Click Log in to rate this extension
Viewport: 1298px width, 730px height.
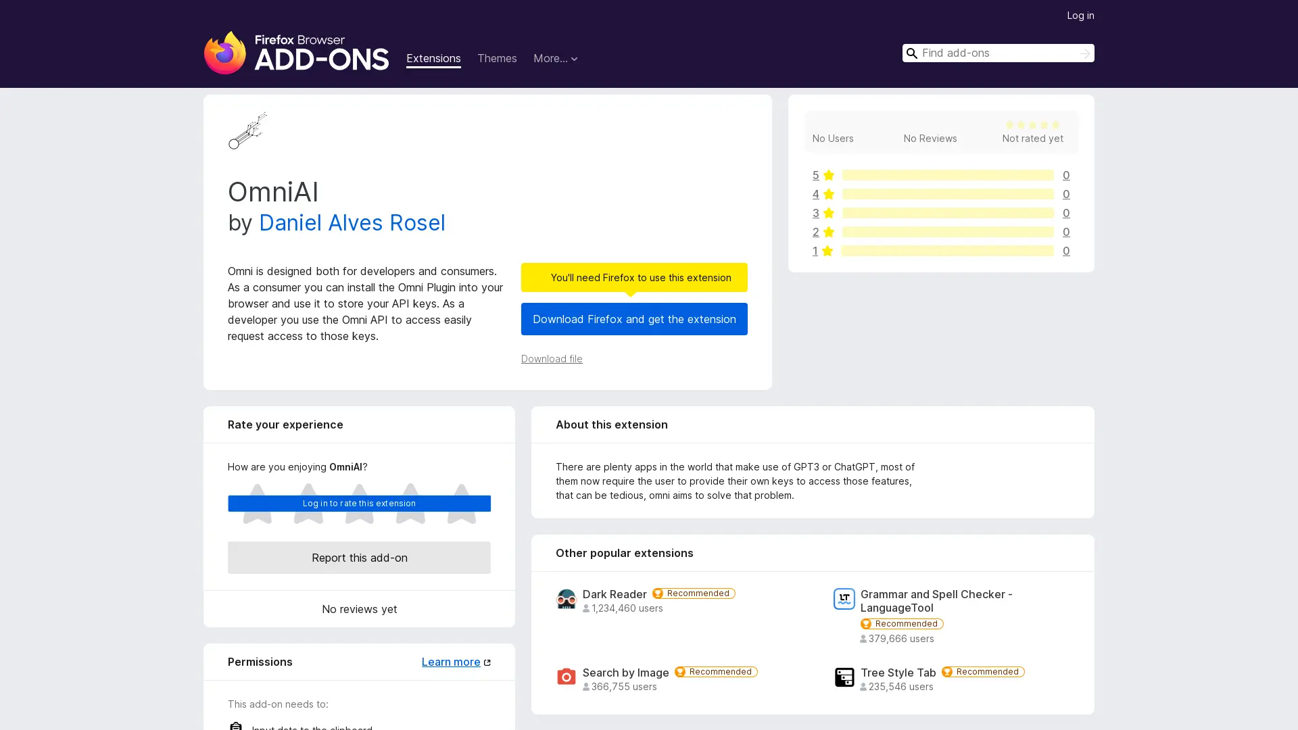coord(359,503)
